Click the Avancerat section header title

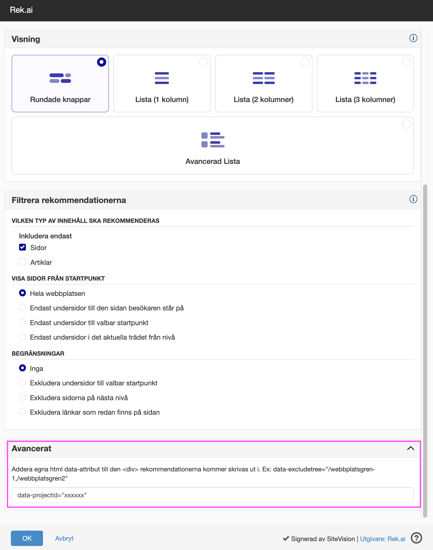click(32, 448)
